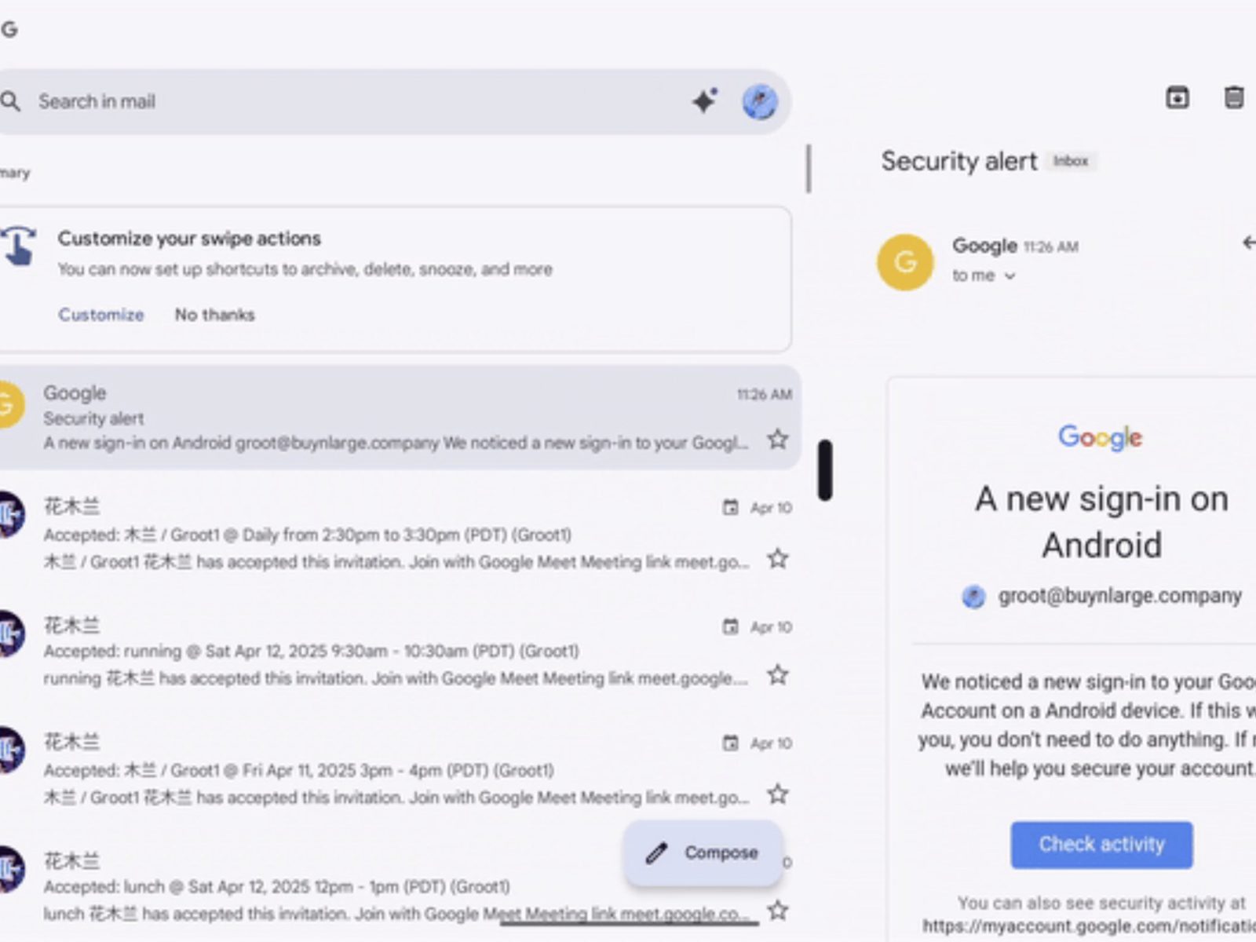Image resolution: width=1256 pixels, height=942 pixels.
Task: Click the Customize link
Action: pos(100,315)
